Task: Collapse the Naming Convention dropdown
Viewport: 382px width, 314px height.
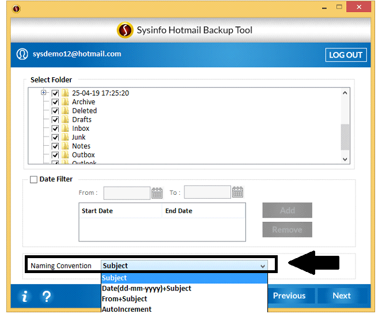Action: click(263, 266)
